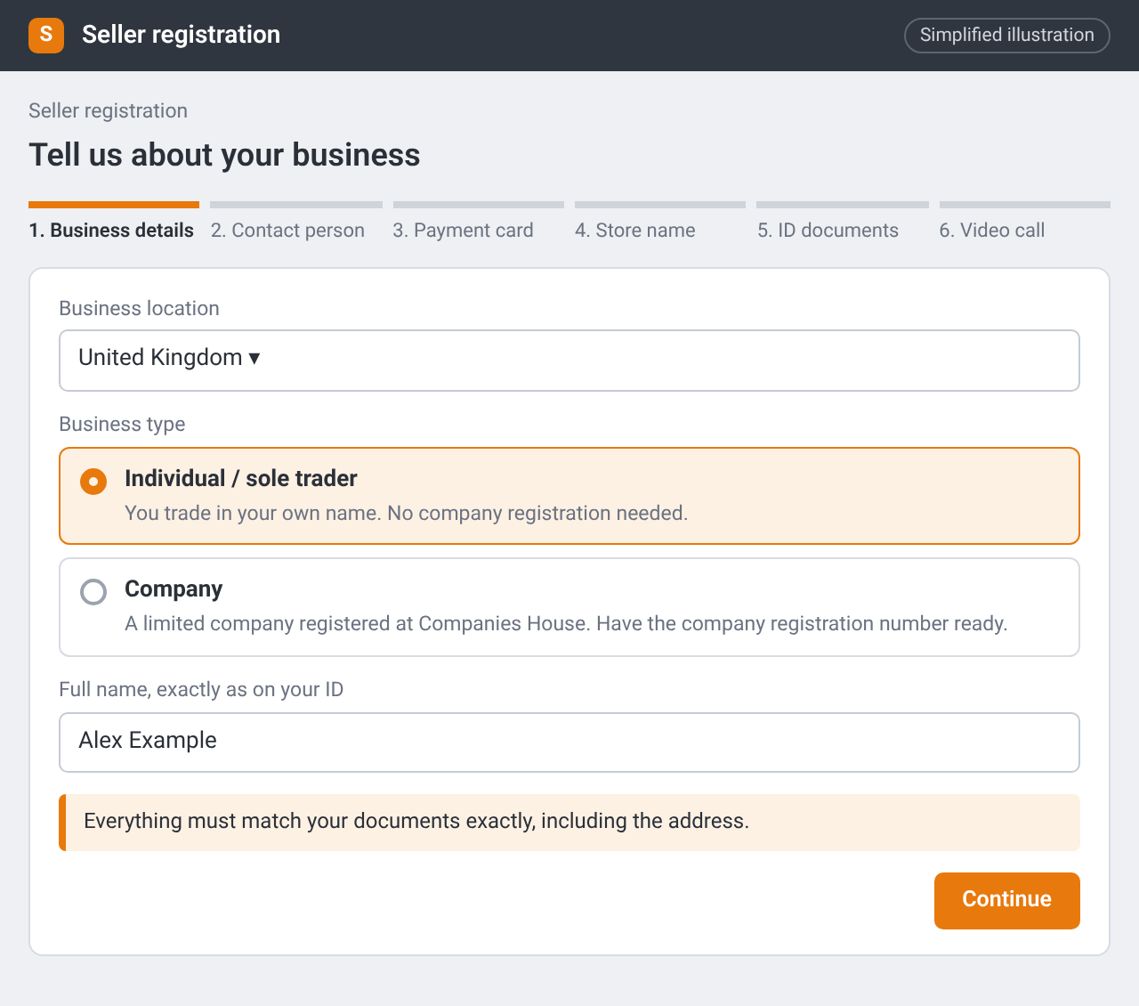Viewport: 1139px width, 1006px height.
Task: Click the Business location label
Action: pyautogui.click(x=139, y=309)
